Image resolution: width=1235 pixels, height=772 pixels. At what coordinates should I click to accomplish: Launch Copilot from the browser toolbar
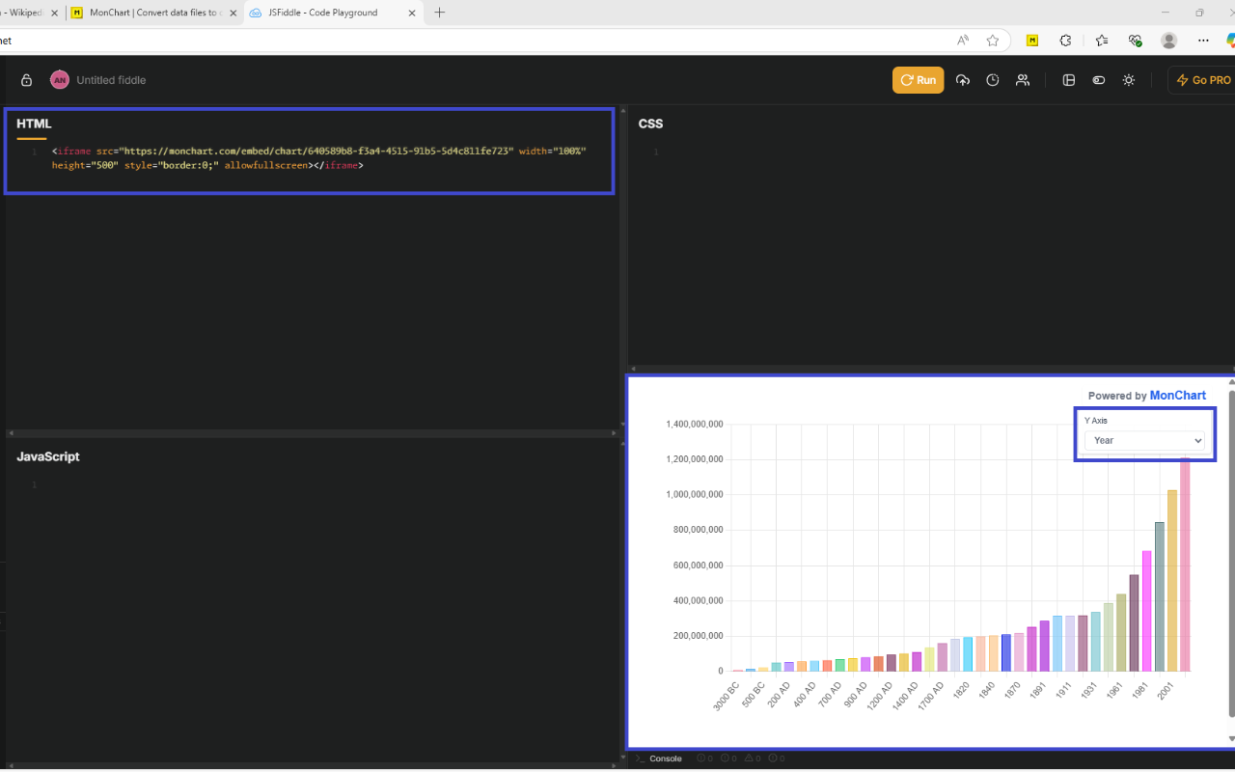(1229, 40)
